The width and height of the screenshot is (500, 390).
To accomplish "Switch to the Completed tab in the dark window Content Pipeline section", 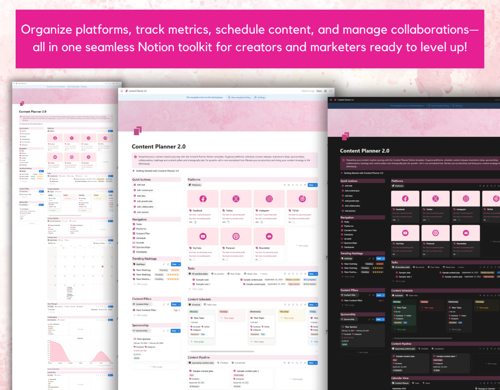I will (x=437, y=349).
